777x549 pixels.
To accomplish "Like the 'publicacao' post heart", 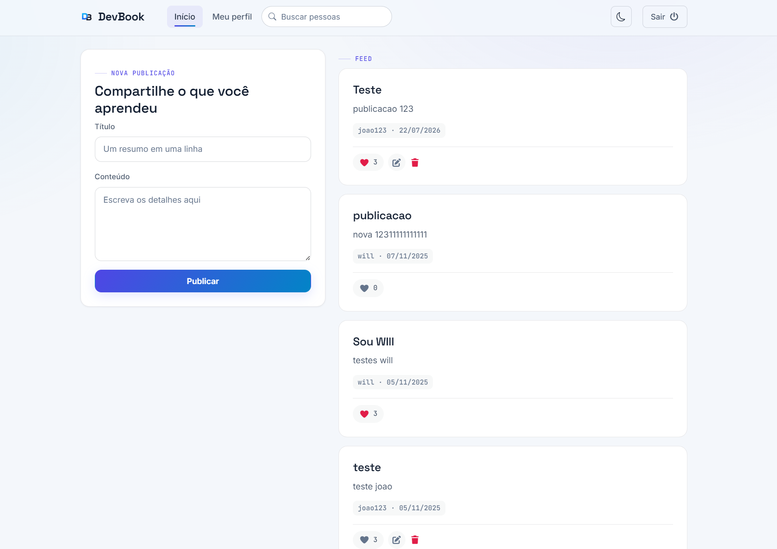I will click(368, 288).
